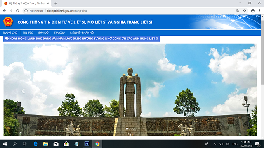This screenshot has width=264, height=148.
Task: Open Microsoft Store from taskbar
Action: [66, 144]
